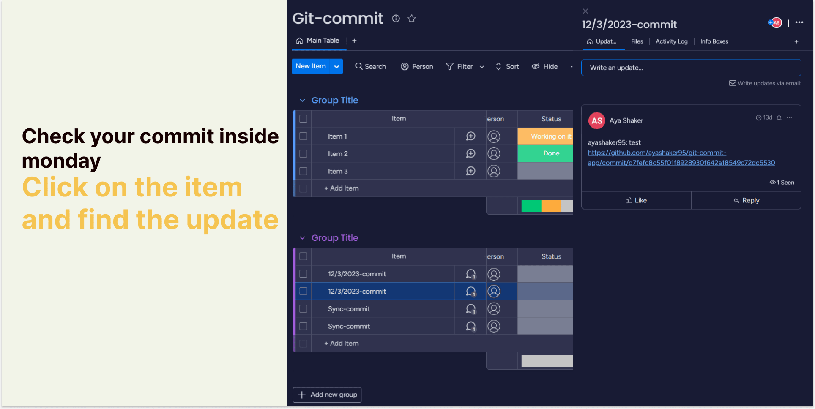Viewport: 815px width, 409px height.
Task: Star the Git-commit board as favorite
Action: click(412, 19)
